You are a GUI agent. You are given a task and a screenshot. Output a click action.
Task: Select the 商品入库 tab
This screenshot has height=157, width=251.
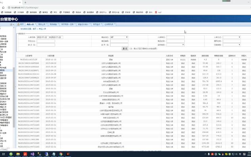tap(30, 24)
